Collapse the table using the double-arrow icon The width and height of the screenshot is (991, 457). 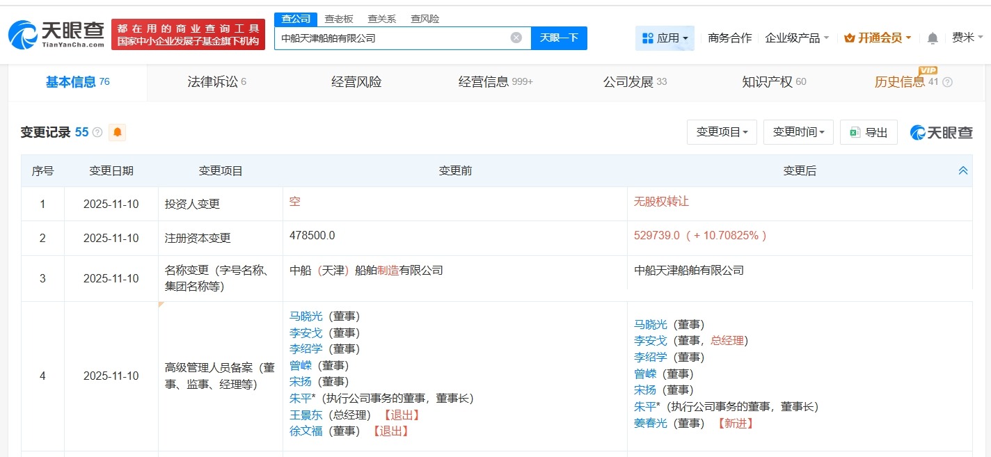coord(962,170)
